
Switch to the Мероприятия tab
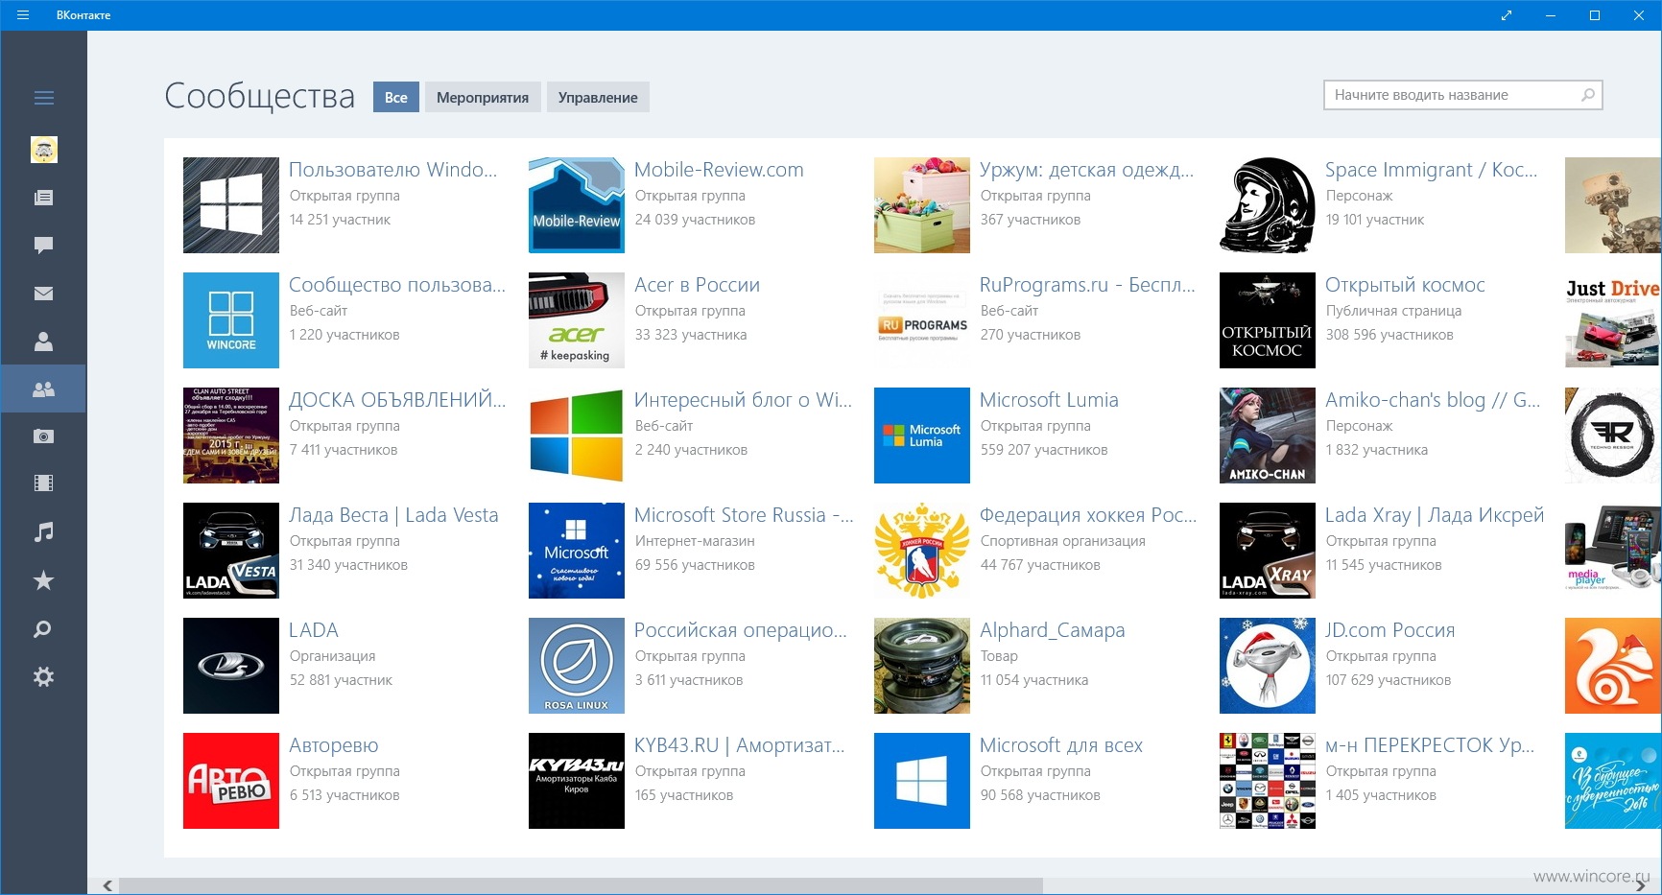pyautogui.click(x=483, y=97)
